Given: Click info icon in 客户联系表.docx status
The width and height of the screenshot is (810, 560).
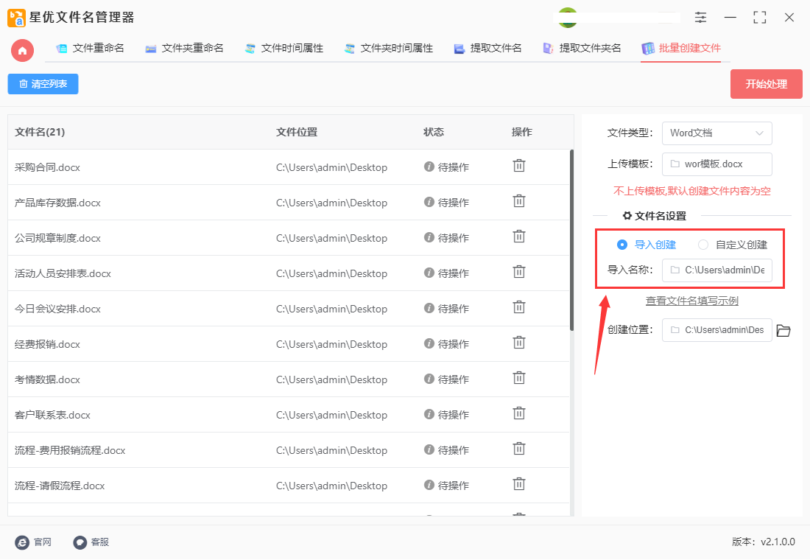Looking at the screenshot, I should tap(429, 414).
